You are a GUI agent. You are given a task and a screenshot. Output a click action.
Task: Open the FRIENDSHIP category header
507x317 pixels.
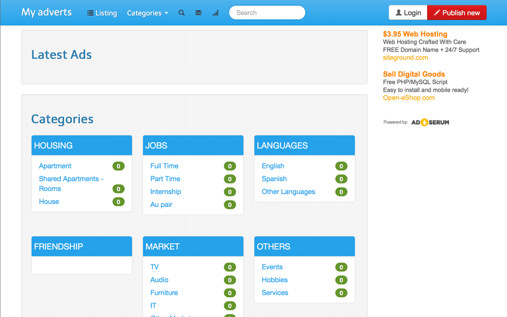[58, 247]
